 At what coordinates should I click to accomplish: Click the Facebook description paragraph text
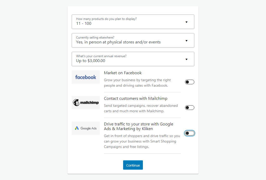point(137,83)
